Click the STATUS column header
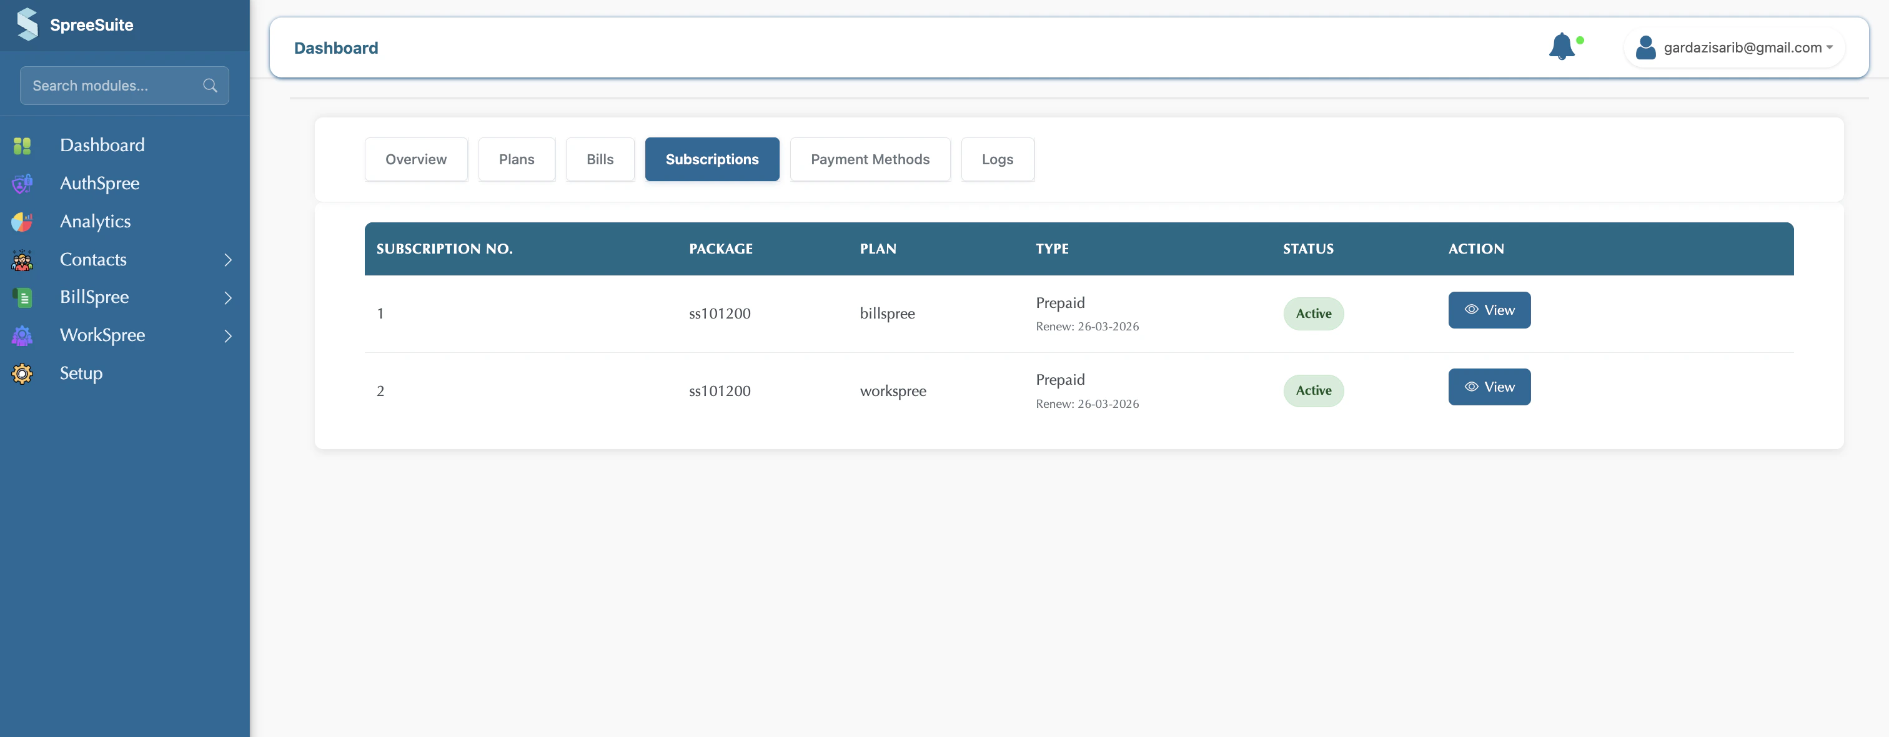 tap(1307, 249)
